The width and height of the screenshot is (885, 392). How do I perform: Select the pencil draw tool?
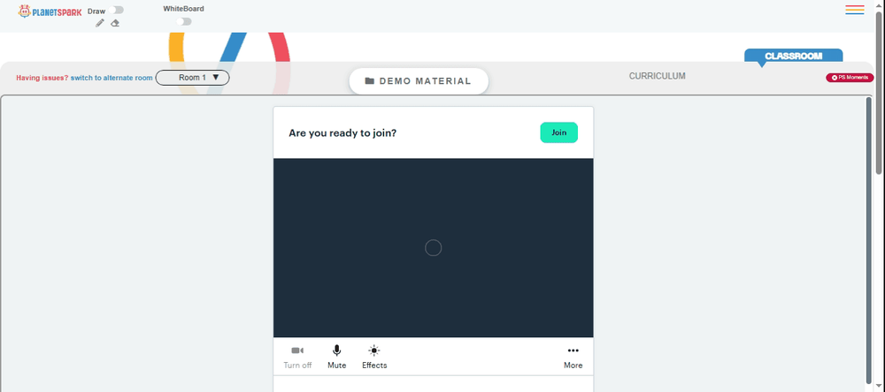[100, 23]
